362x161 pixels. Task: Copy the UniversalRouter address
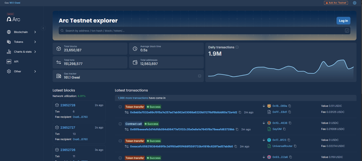[295, 146]
